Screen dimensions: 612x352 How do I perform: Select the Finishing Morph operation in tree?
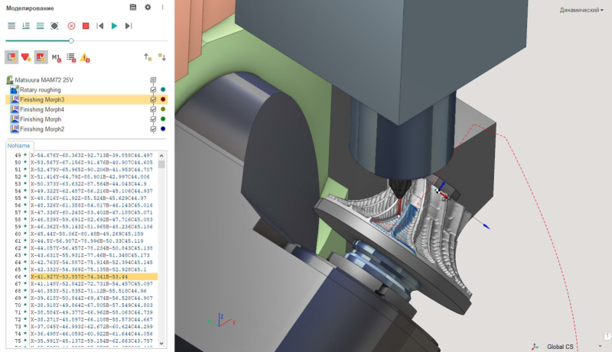tap(41, 119)
